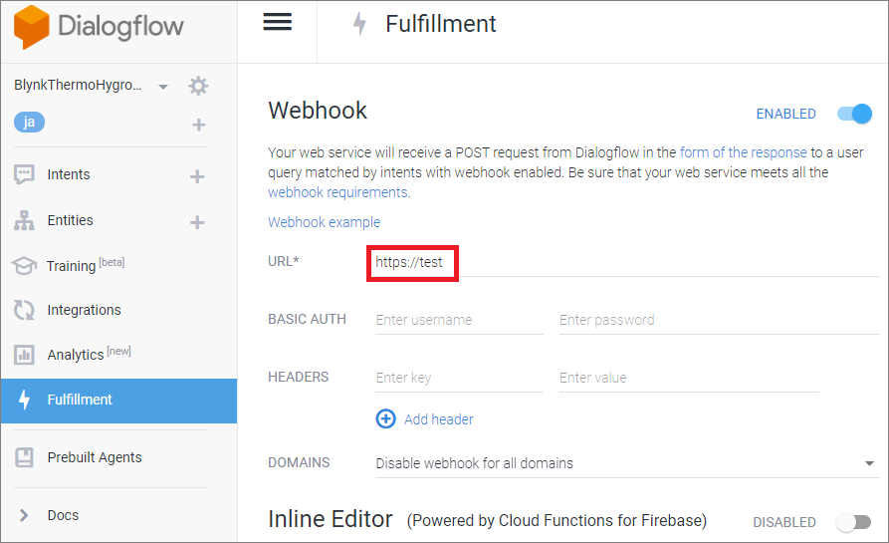Screen dimensions: 889x543
Task: Open the Webhook example link
Action: [x=324, y=222]
